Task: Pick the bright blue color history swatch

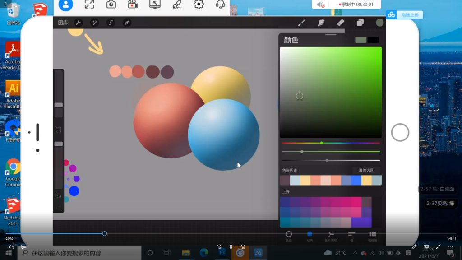Action: pos(356,181)
